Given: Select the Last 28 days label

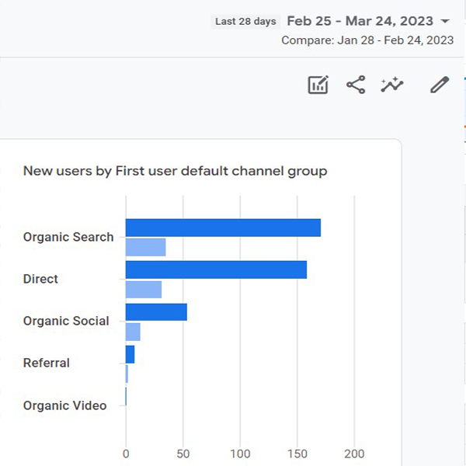Looking at the screenshot, I should pos(245,22).
